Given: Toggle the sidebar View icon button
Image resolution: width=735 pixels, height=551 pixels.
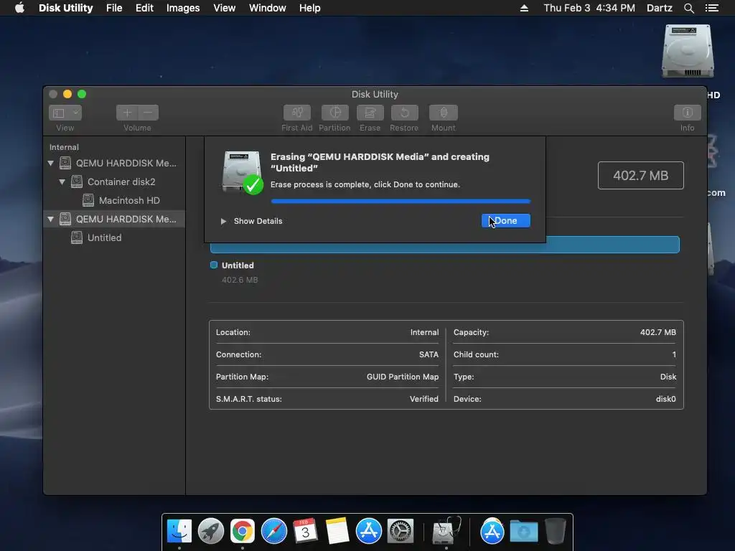Looking at the screenshot, I should pyautogui.click(x=59, y=113).
